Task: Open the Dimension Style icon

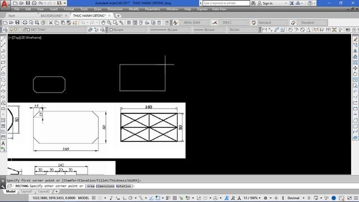Action: [214, 22]
